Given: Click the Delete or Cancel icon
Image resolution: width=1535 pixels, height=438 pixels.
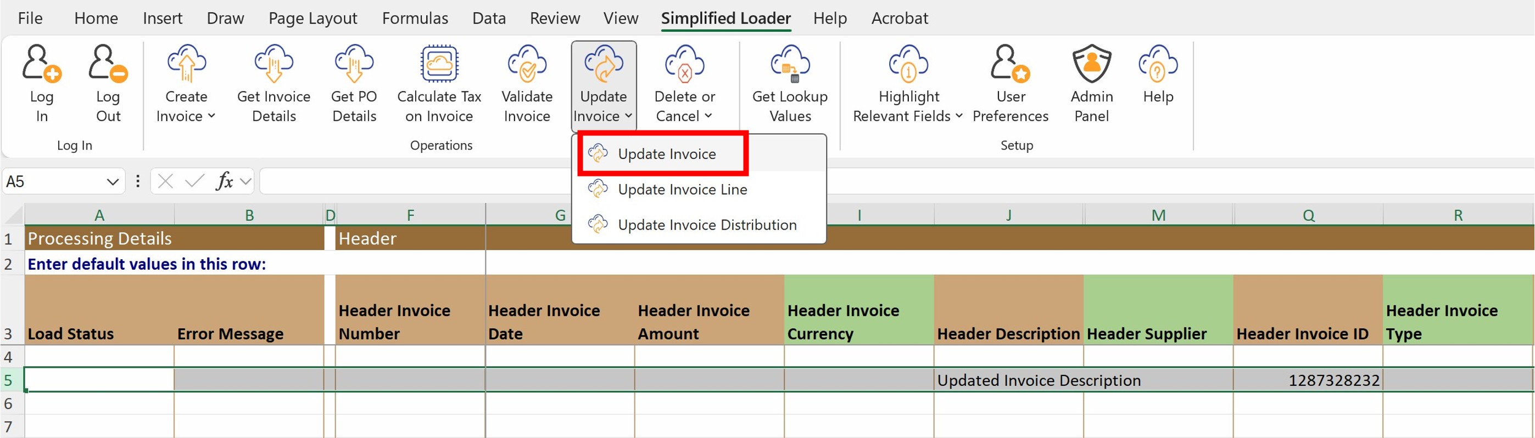Looking at the screenshot, I should point(685,63).
